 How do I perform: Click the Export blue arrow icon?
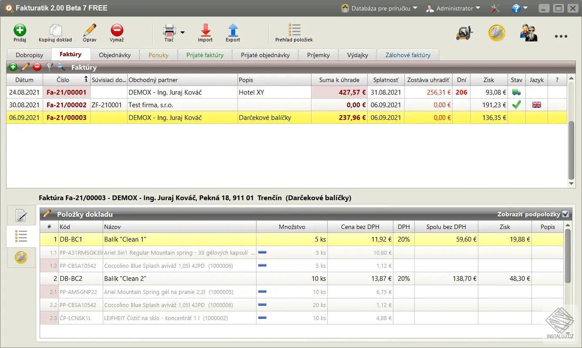point(233,31)
